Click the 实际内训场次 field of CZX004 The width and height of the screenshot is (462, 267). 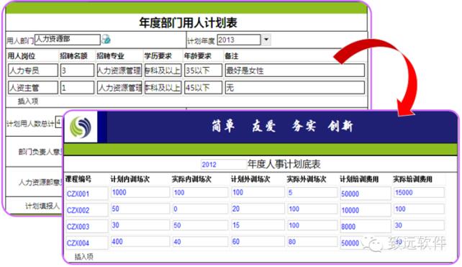pyautogui.click(x=200, y=242)
